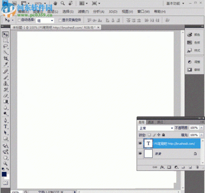Image resolution: width=205 pixels, height=193 pixels.
Task: Open the blend mode dropdown
Action: pyautogui.click(x=156, y=128)
